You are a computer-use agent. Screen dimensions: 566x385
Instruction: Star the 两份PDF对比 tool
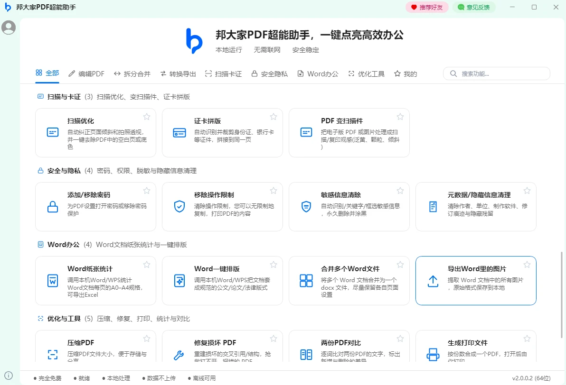coord(400,339)
